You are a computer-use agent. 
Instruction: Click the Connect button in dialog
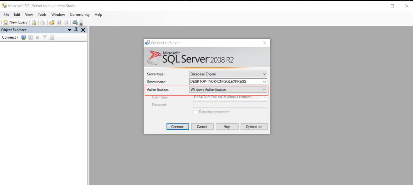(x=178, y=127)
